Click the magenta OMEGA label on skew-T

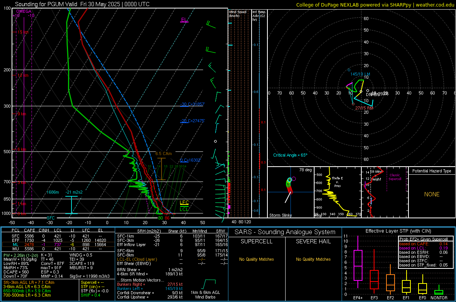tap(24, 11)
